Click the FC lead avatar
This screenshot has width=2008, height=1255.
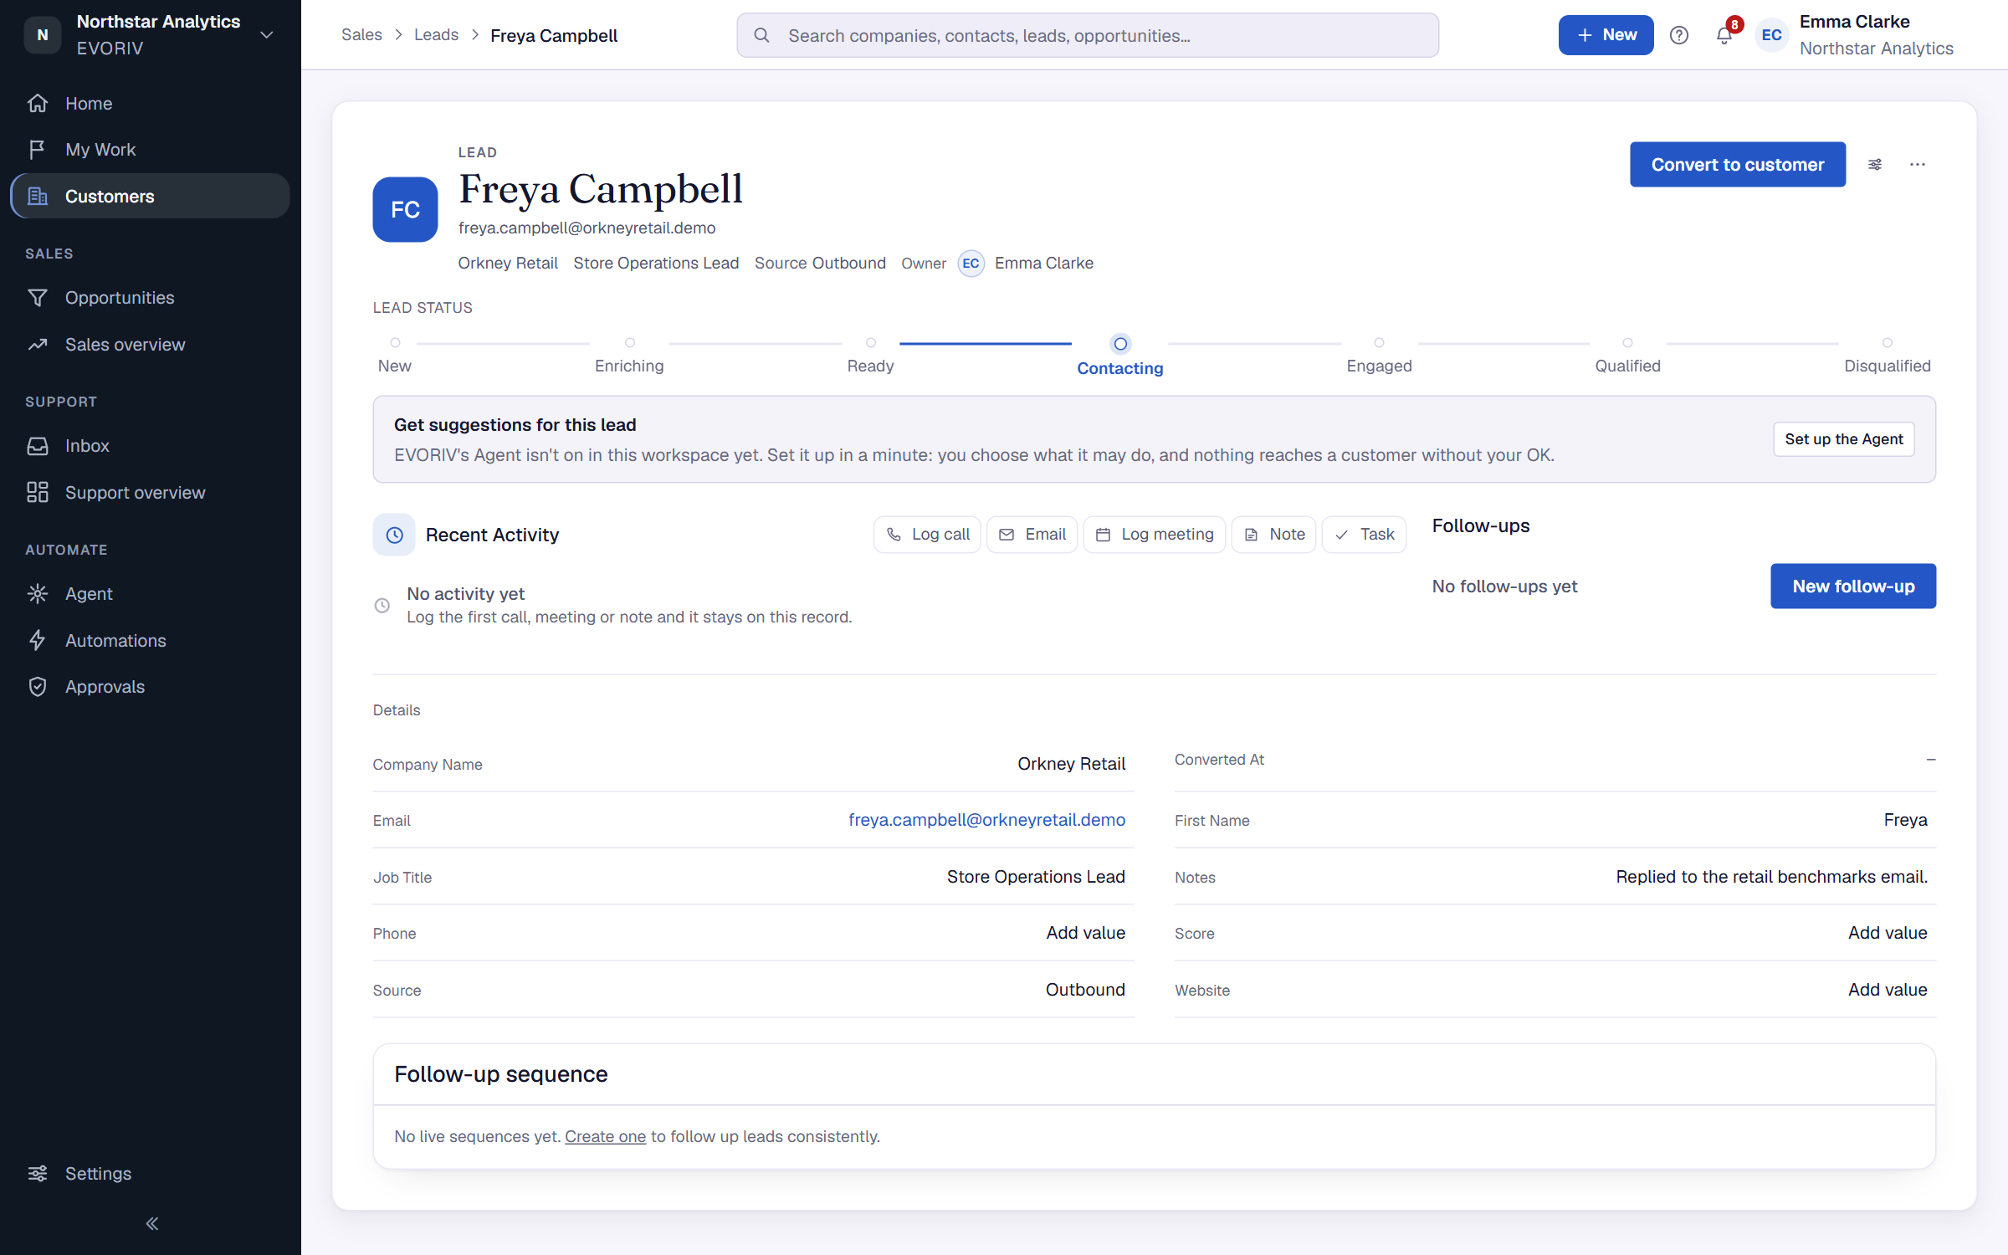pos(405,209)
